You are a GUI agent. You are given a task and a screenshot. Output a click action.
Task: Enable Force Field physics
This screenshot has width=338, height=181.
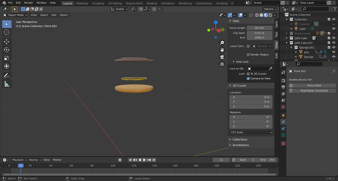click(312, 85)
